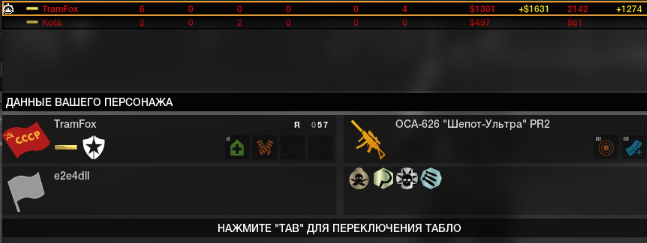Screen dimensions: 647x243
Task: Click the blue magazine attachment icon
Action: click(x=635, y=148)
